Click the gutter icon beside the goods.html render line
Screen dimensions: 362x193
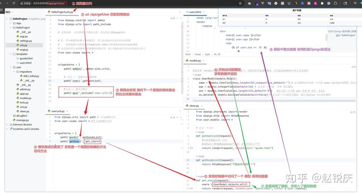click(191, 148)
